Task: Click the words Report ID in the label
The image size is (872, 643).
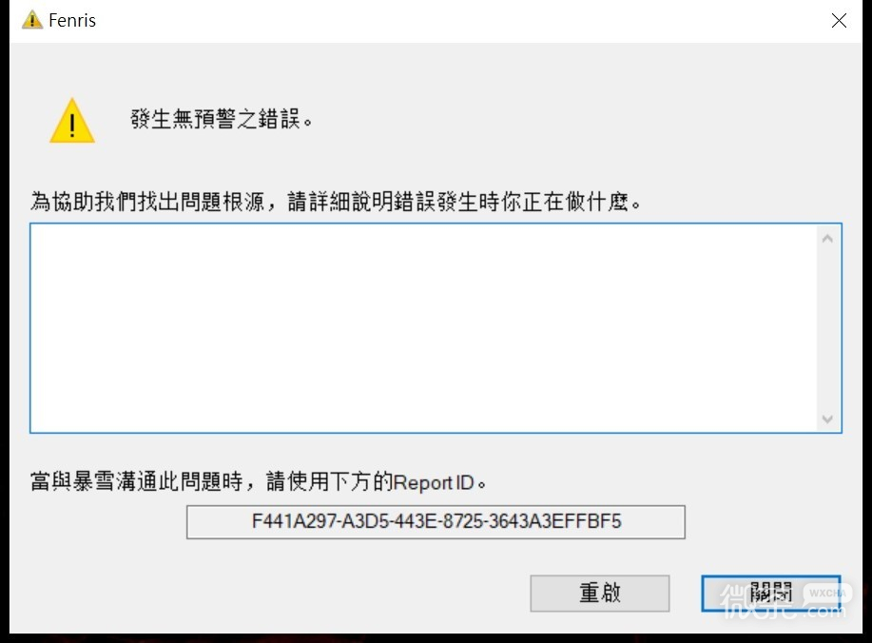Action: [434, 482]
